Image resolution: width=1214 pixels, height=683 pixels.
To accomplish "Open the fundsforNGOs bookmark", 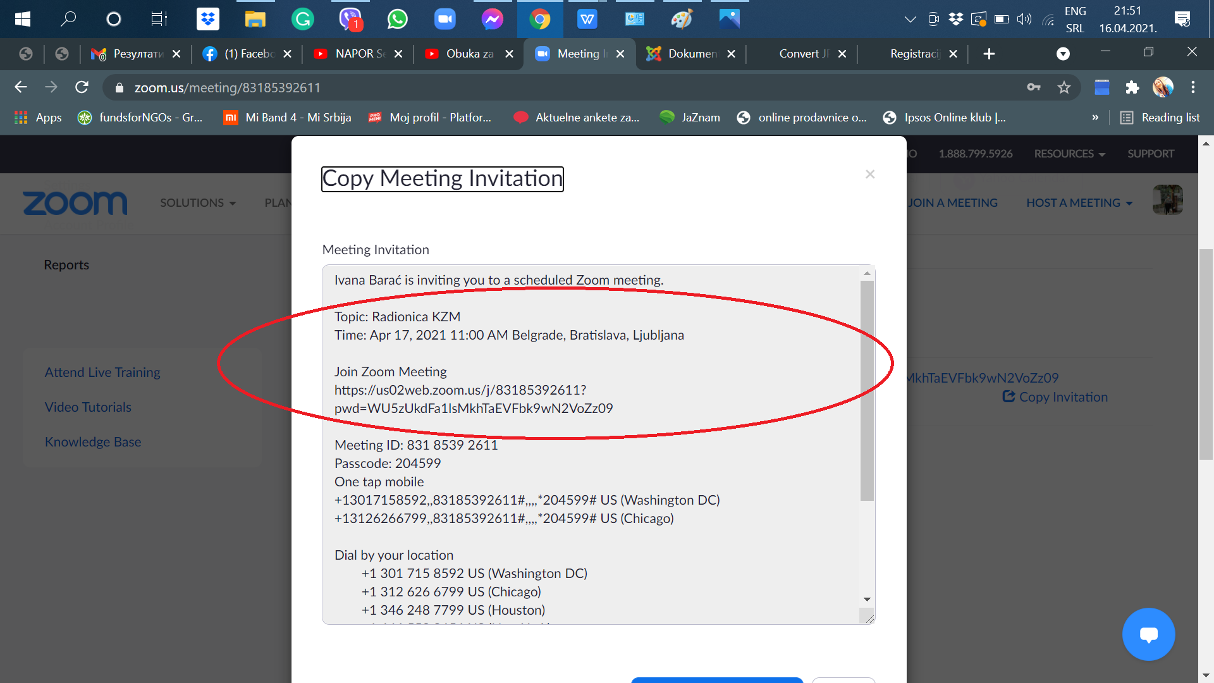I will pos(140,117).
